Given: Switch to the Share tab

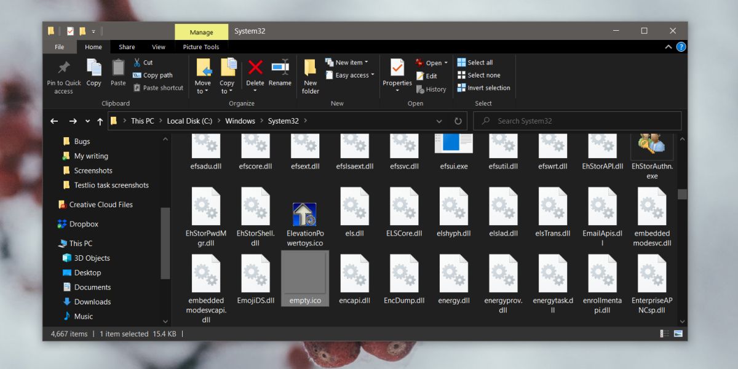Looking at the screenshot, I should point(127,47).
